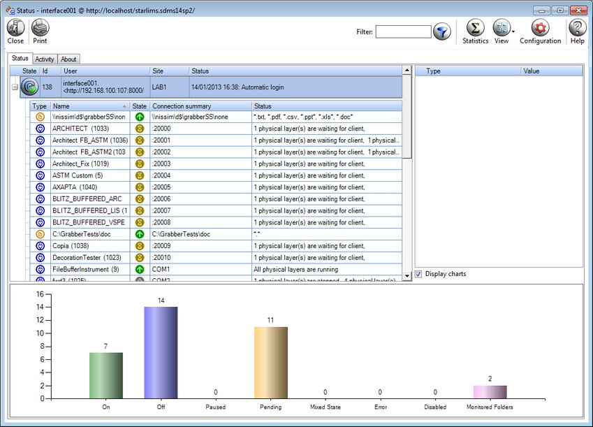Open the View dropdown arrow

pyautogui.click(x=513, y=32)
